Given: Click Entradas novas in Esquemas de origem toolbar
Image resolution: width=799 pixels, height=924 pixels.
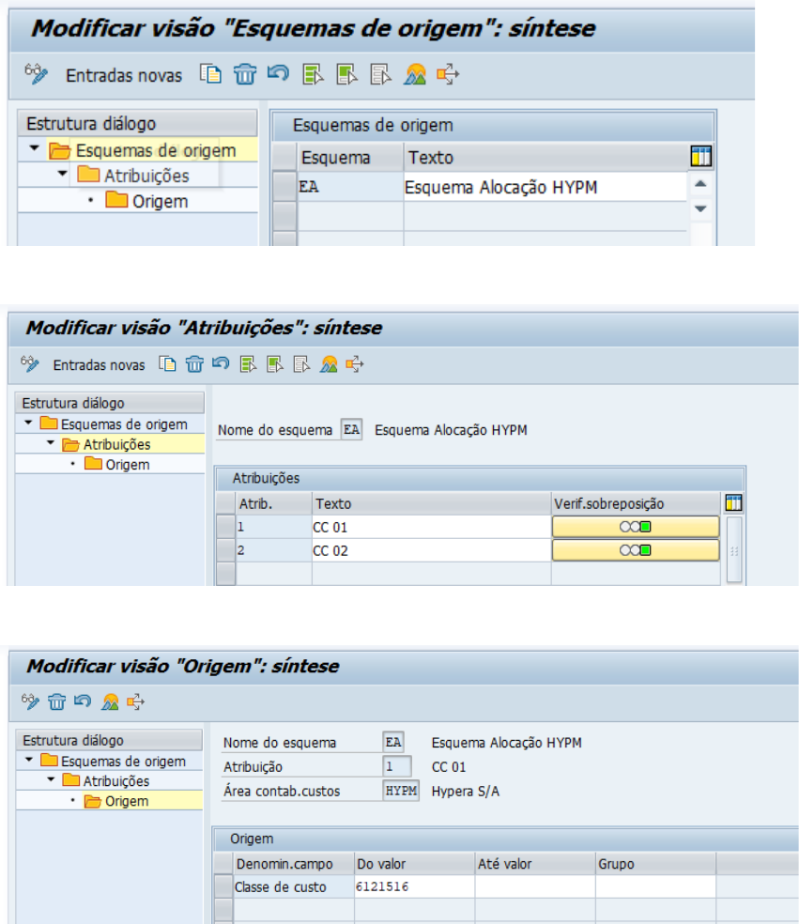Looking at the screenshot, I should click(x=123, y=76).
